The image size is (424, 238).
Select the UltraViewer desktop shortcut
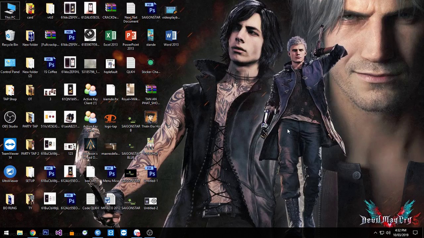pyautogui.click(x=10, y=175)
